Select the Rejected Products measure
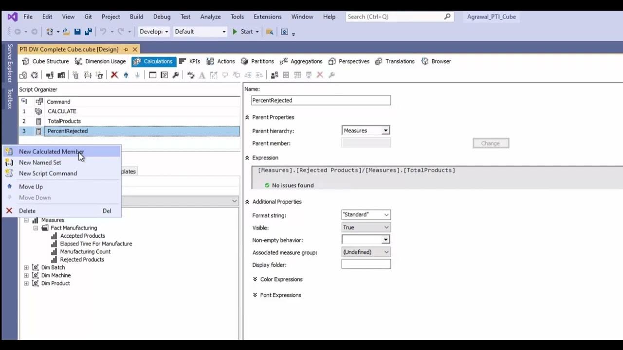The height and width of the screenshot is (350, 623). 82,260
